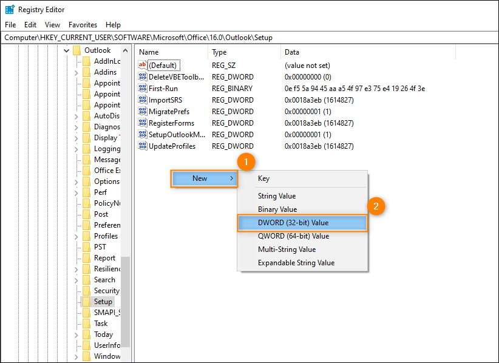
Task: Click the tree pane vertical scrollbar thumb
Action: tap(126, 302)
